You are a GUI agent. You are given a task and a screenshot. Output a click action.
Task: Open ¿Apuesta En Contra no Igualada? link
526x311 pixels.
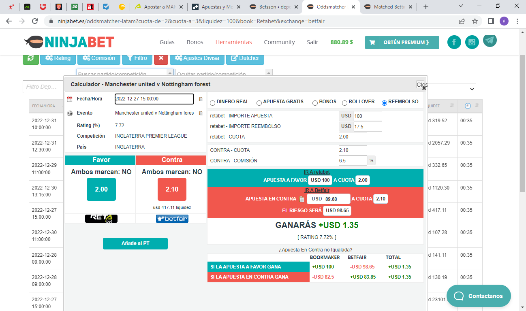click(x=316, y=250)
